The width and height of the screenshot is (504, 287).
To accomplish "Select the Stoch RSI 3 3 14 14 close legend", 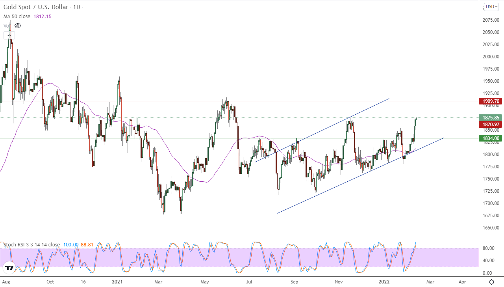I will point(32,245).
